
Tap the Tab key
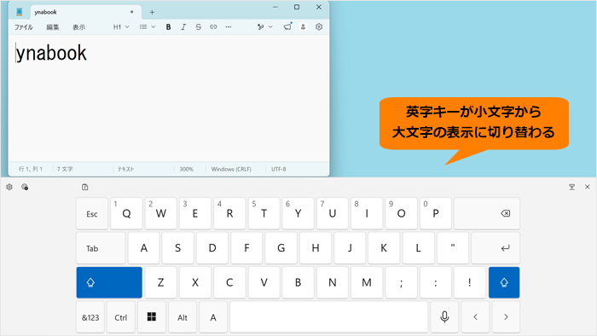click(101, 248)
